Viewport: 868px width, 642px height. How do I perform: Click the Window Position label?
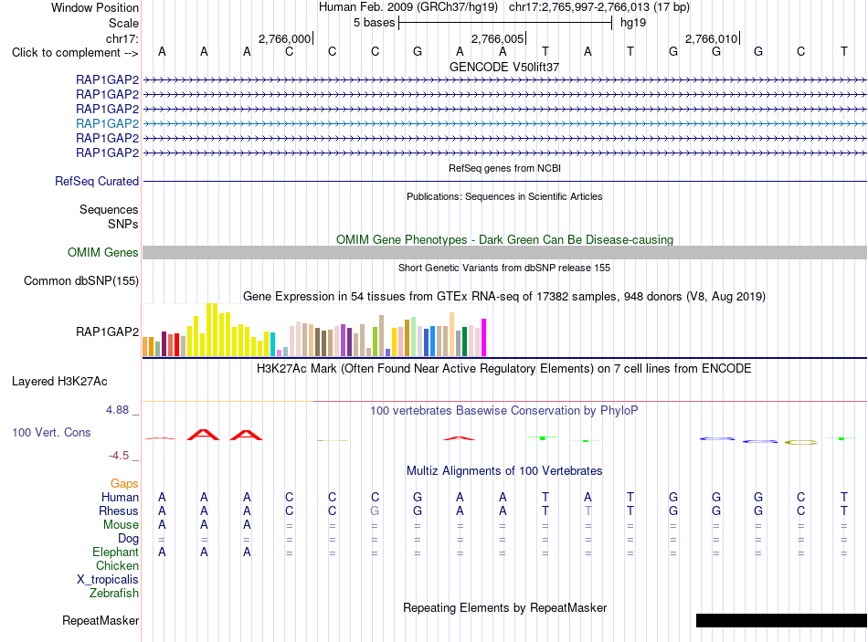(x=95, y=7)
